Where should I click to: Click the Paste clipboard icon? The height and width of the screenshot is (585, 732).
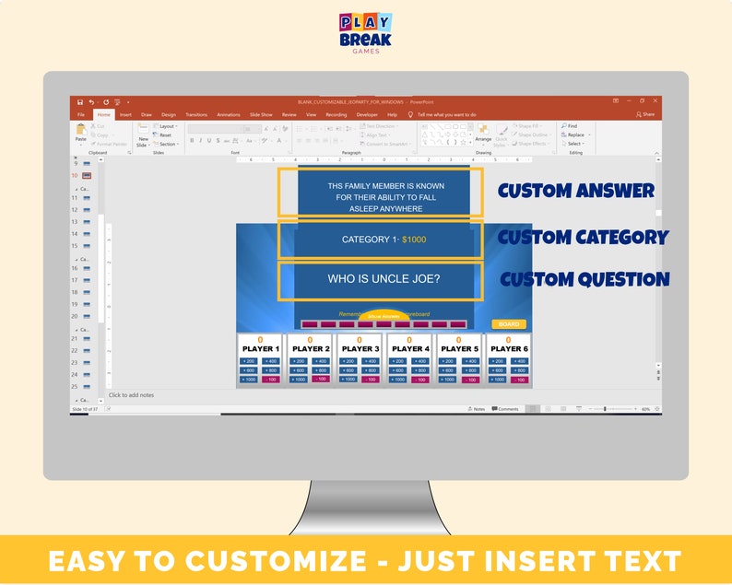pos(81,129)
